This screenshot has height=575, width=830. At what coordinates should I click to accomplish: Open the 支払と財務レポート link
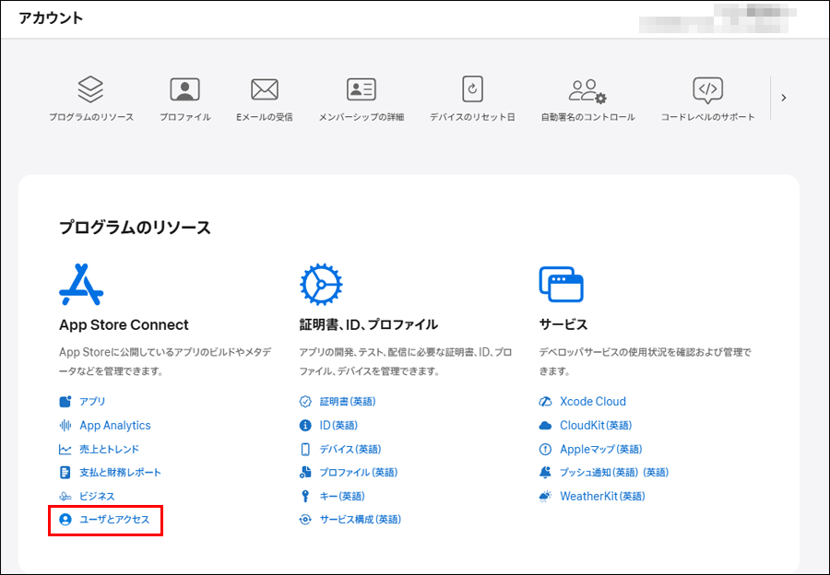[120, 473]
